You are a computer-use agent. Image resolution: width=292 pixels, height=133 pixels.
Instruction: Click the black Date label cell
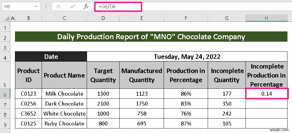[x=51, y=57]
